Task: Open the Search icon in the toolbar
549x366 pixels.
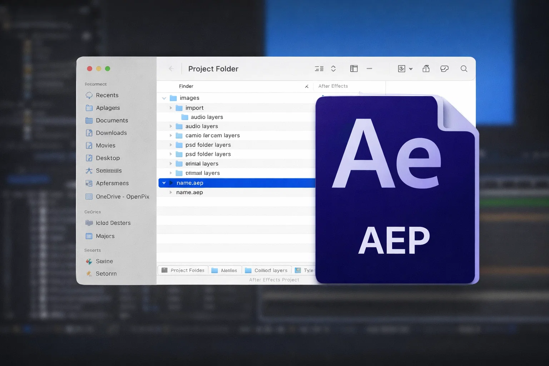Action: coord(464,69)
